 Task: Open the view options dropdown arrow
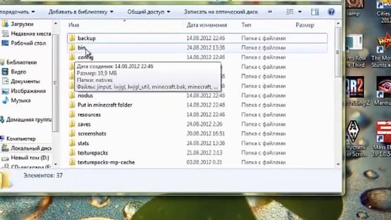(x=300, y=12)
